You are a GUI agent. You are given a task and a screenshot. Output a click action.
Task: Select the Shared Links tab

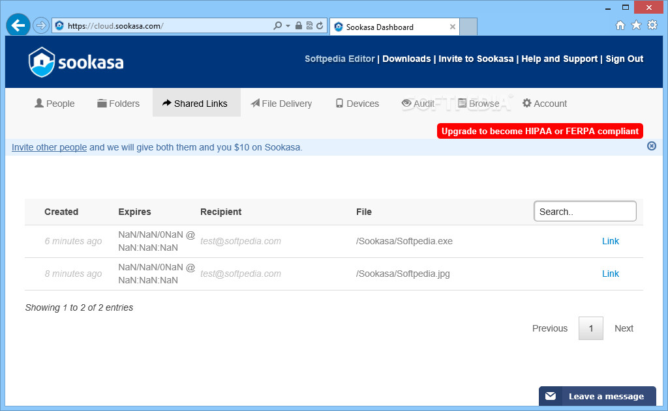coord(196,103)
